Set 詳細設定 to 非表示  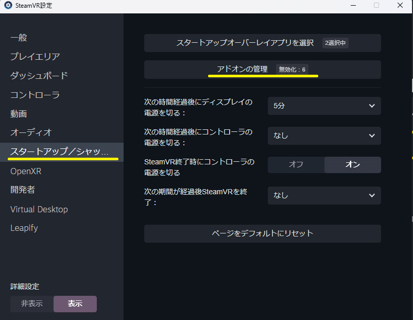point(32,304)
